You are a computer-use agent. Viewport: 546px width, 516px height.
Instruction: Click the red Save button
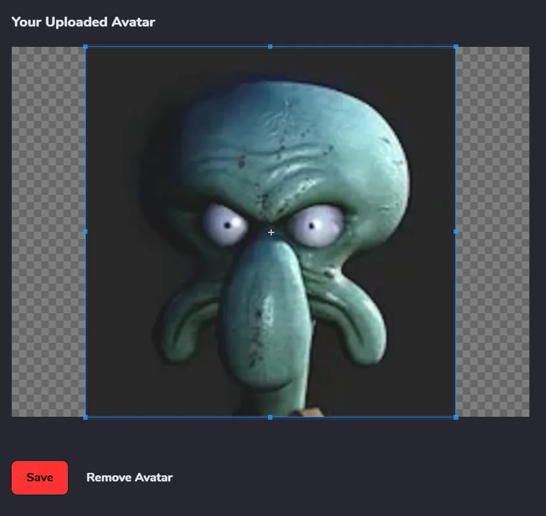39,477
